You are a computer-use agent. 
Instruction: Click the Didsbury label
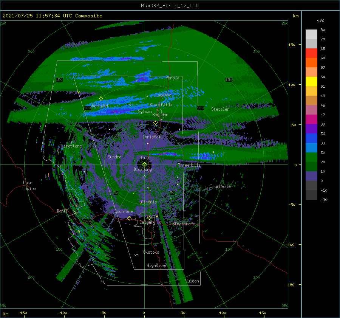pyautogui.click(x=142, y=169)
